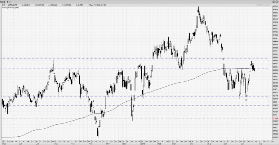This screenshot has height=145, width=279.
Task: Click the minus zoom-out icon in the title bar
Action: [x=273, y=2]
